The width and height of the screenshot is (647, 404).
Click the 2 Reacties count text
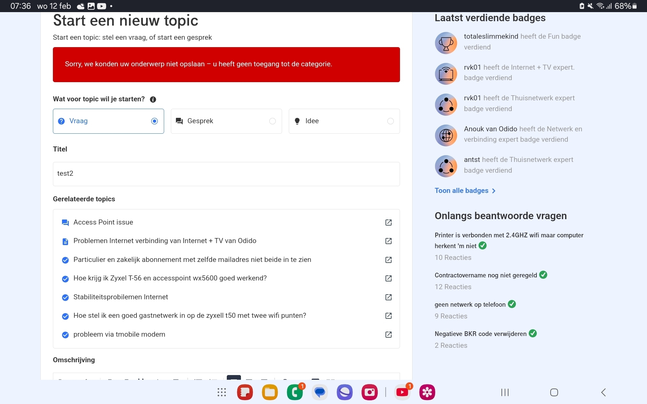coord(451,345)
